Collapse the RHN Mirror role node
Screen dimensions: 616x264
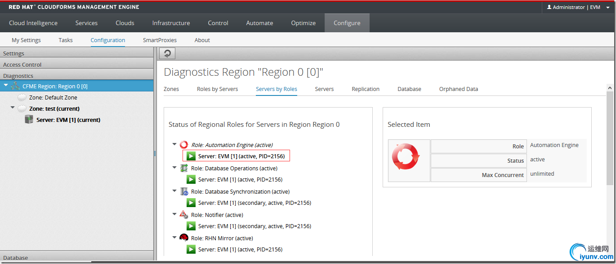click(x=174, y=238)
